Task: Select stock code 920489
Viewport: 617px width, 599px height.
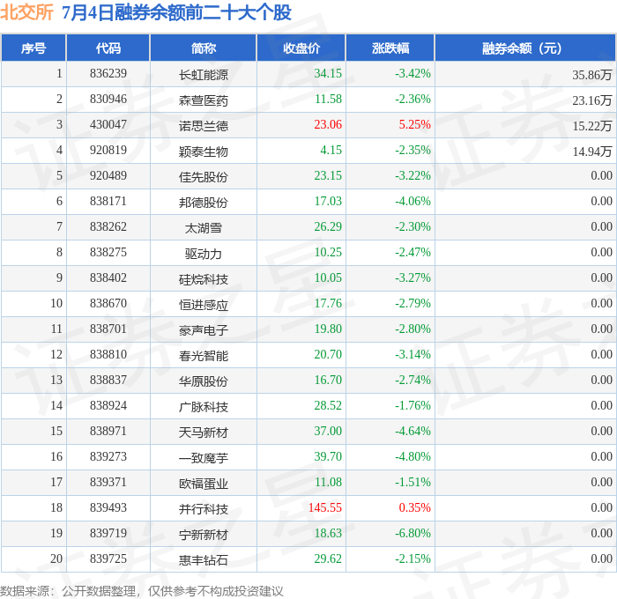Action: (108, 176)
